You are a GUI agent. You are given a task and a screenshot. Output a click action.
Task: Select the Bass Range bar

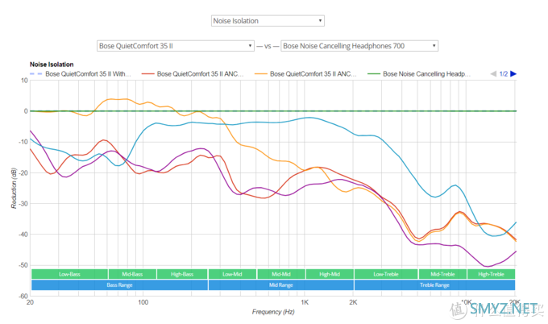(x=119, y=285)
